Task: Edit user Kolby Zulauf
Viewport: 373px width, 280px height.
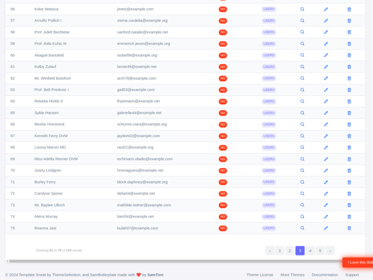Action: [326, 67]
